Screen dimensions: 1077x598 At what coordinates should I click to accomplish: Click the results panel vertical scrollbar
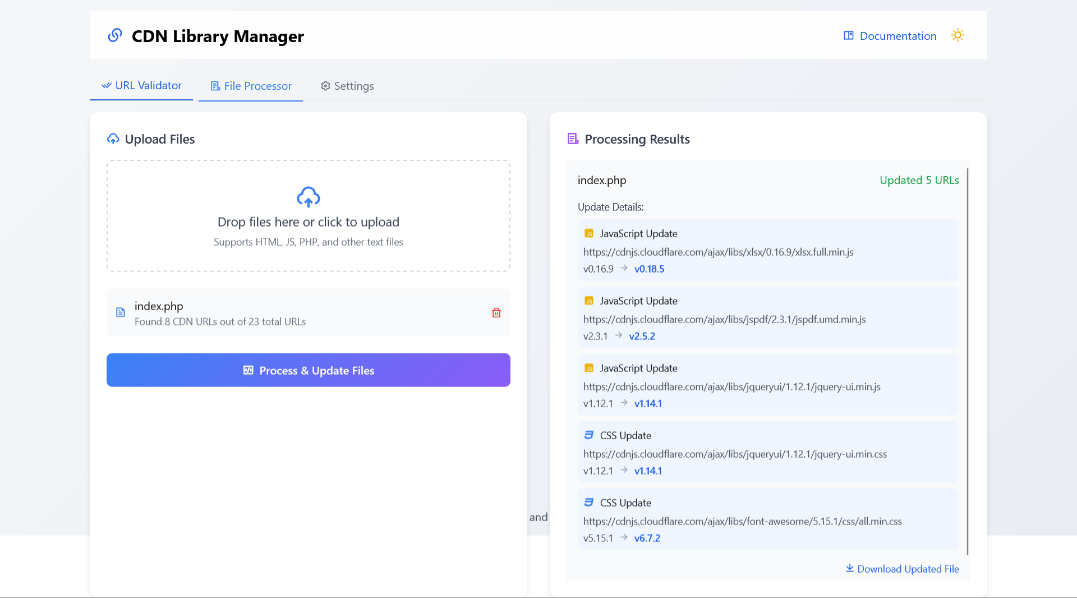coord(968,359)
